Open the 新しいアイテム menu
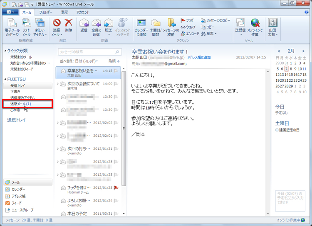 coord(40,27)
